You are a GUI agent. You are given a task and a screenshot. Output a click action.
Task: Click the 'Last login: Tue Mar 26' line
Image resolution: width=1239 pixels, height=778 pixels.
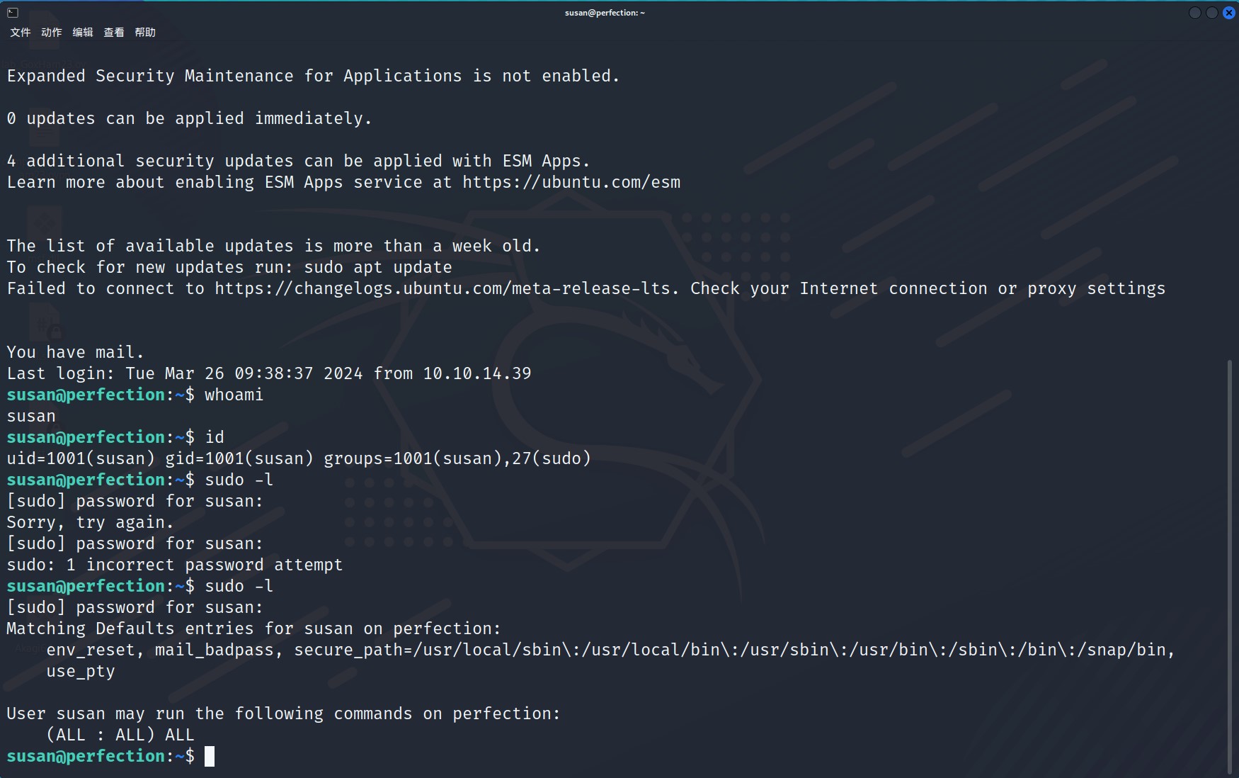pyautogui.click(x=269, y=374)
